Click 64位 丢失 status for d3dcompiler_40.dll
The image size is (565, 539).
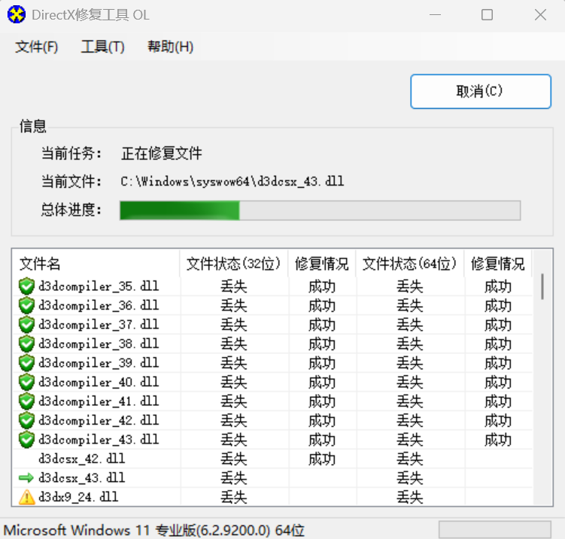(410, 383)
